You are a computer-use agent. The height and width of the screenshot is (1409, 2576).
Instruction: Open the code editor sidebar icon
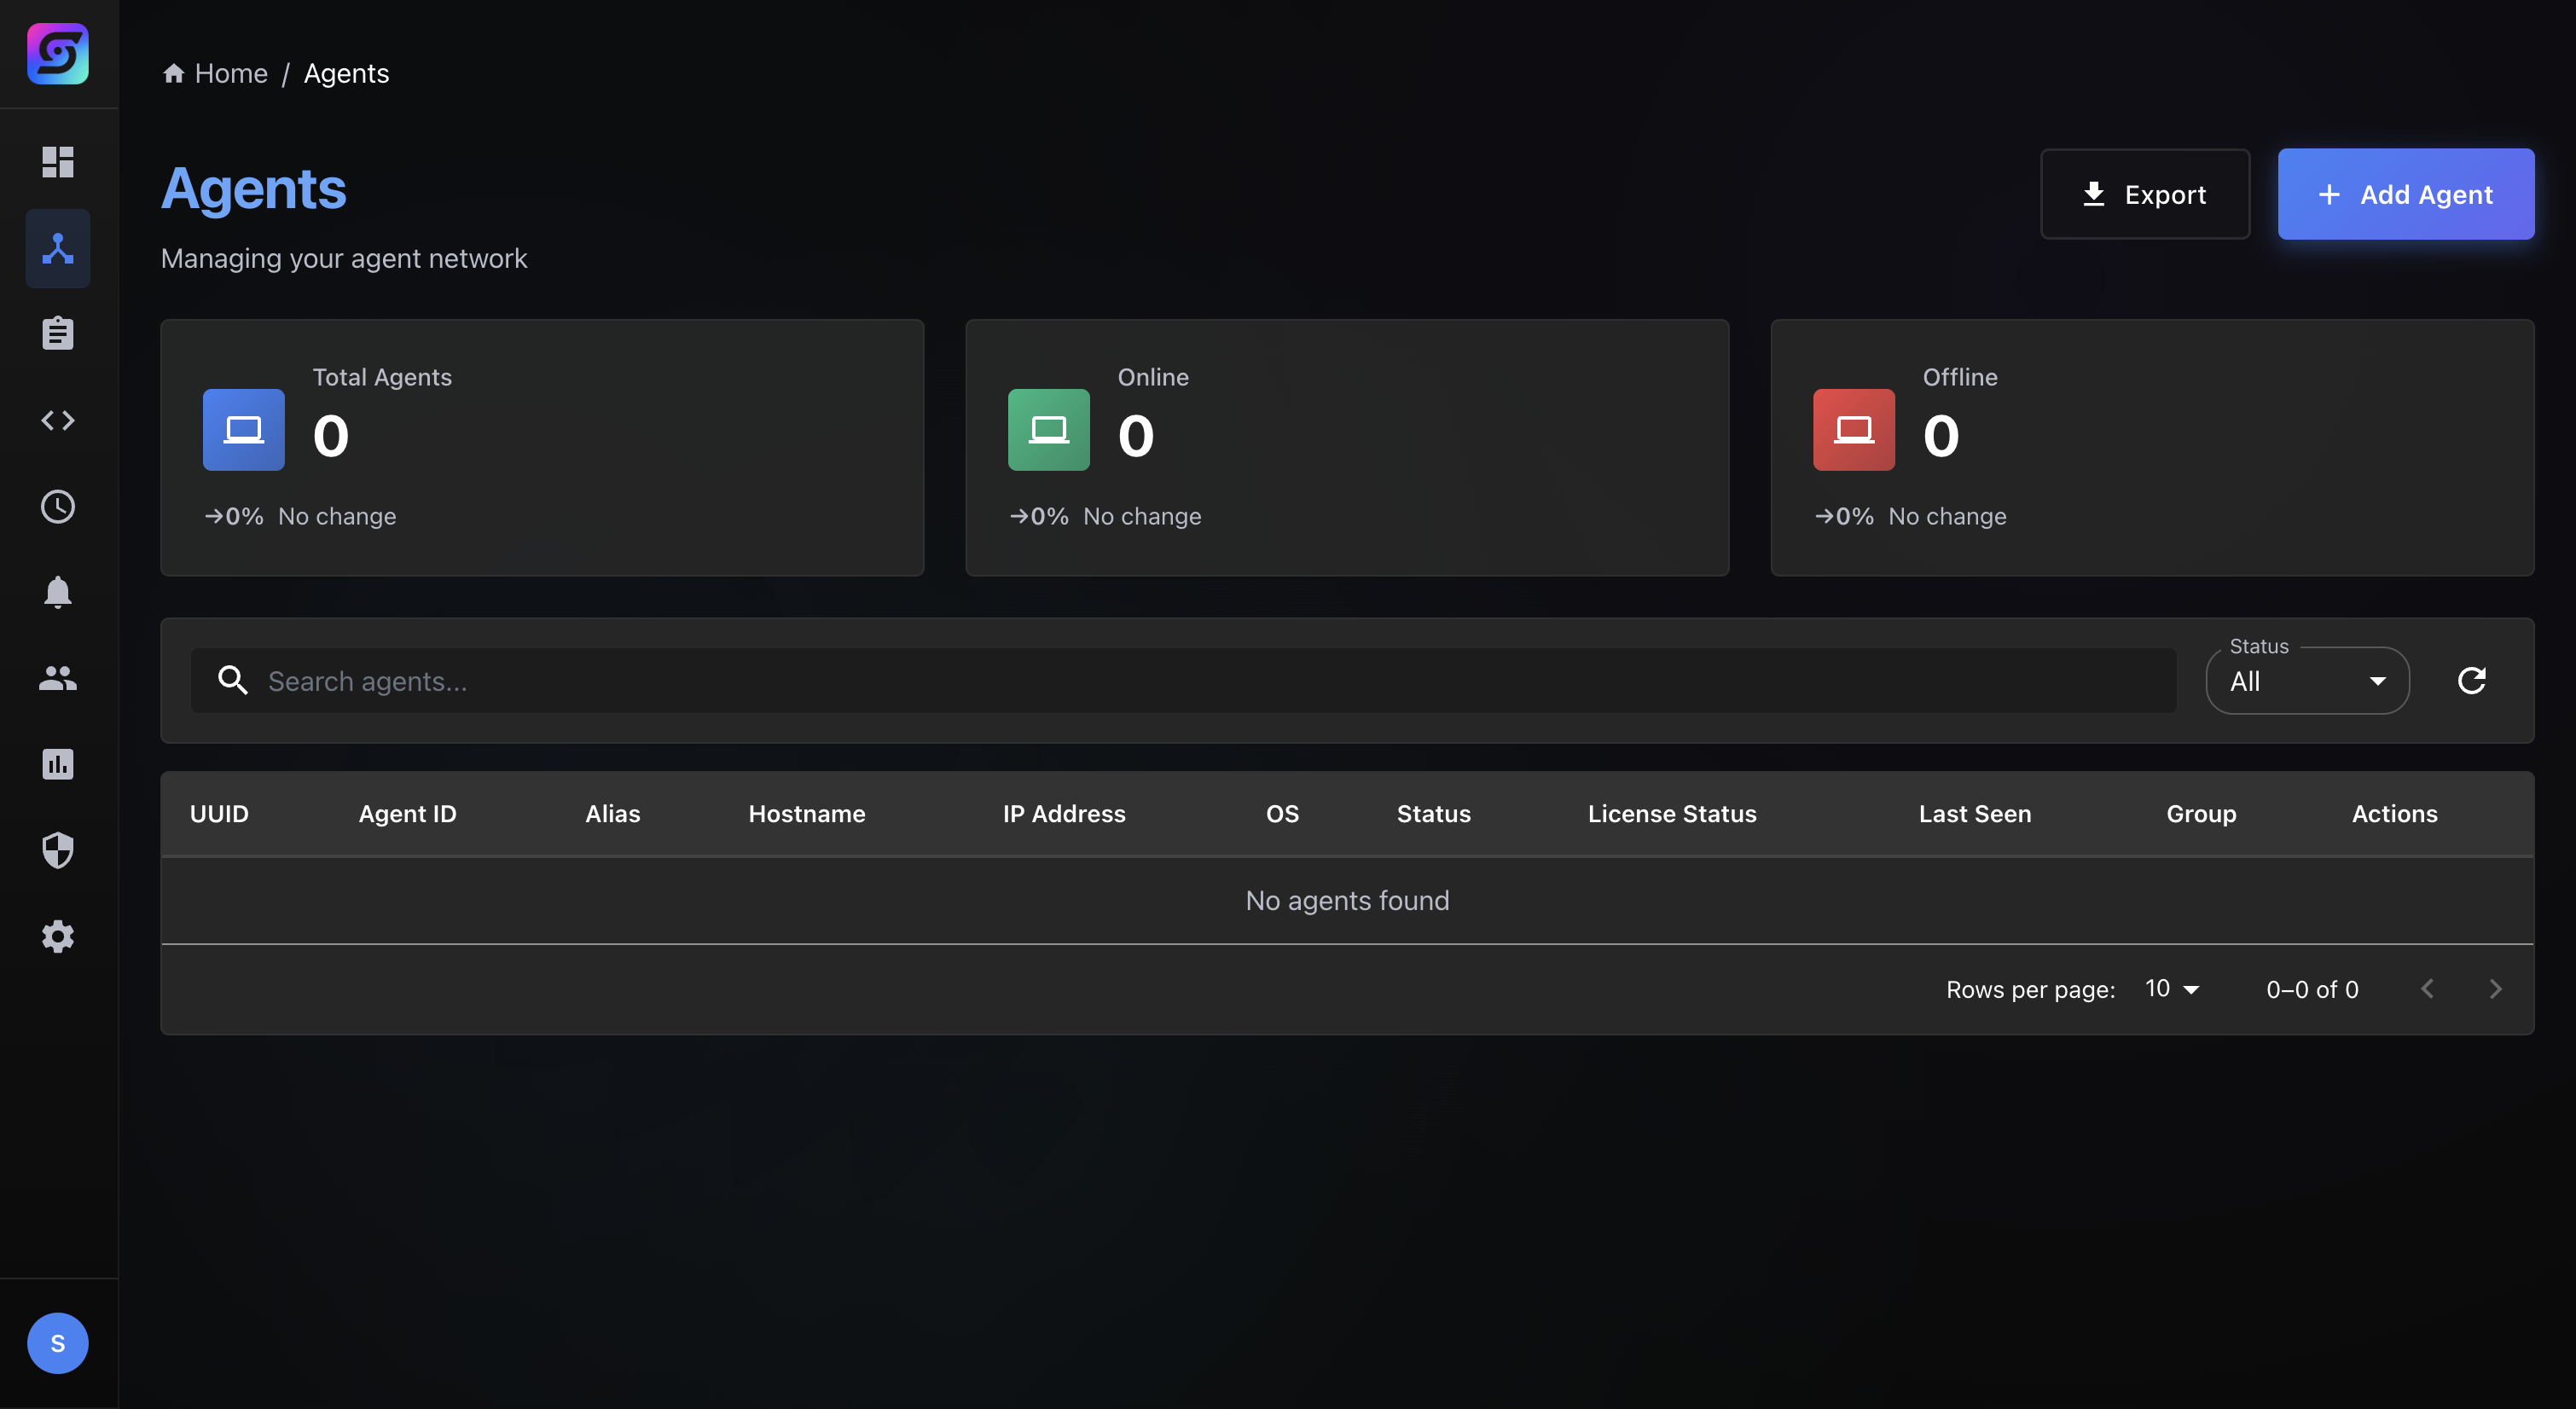tap(58, 420)
